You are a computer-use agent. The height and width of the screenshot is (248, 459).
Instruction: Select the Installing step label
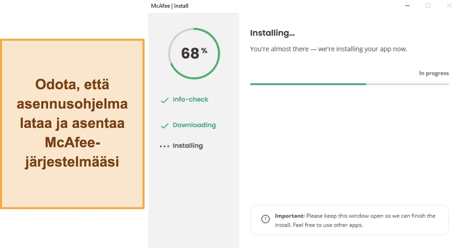click(187, 146)
